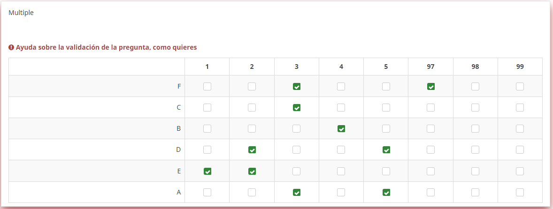Click the red validation warning icon
553x209 pixels.
coord(11,47)
